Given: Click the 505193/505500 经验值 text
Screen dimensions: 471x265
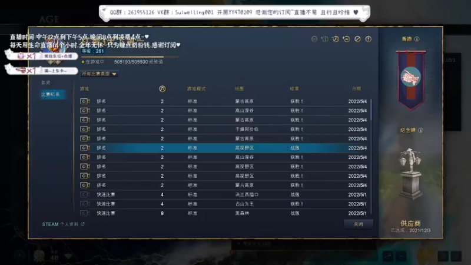Looking at the screenshot, I should (x=138, y=62).
